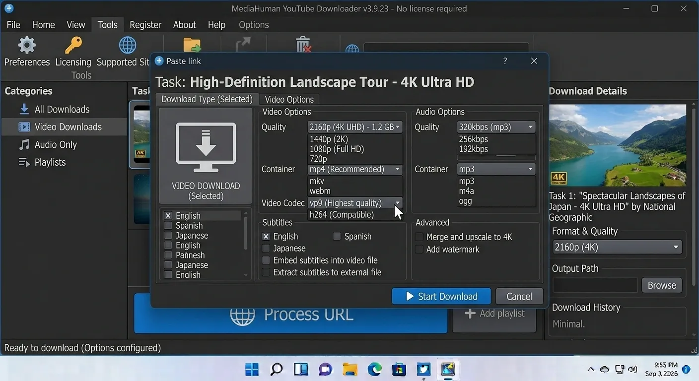Open Microsoft Store from taskbar

click(x=399, y=369)
